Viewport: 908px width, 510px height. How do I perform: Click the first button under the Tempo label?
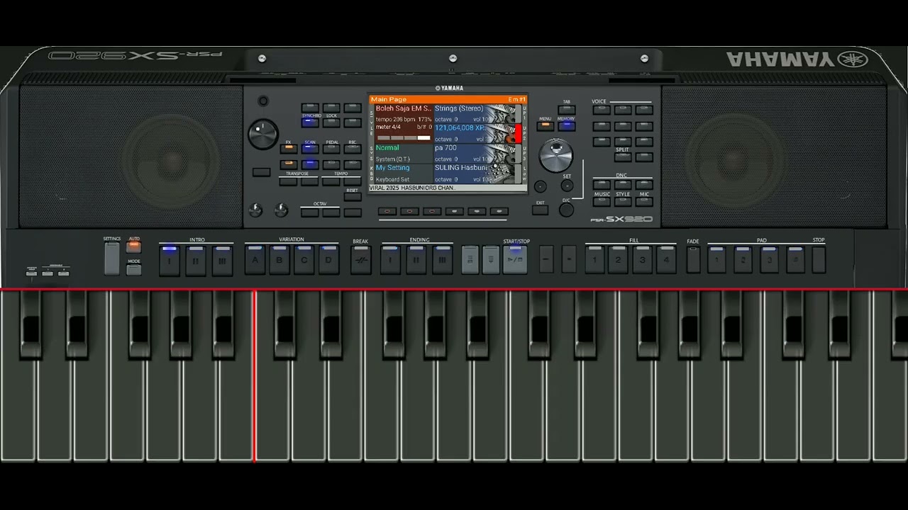(x=331, y=181)
